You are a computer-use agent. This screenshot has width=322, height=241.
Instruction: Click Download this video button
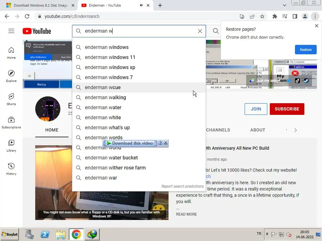(x=130, y=143)
